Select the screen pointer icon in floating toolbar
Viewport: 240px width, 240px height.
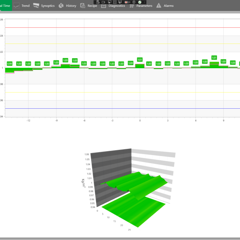pyautogui.click(x=109, y=2)
